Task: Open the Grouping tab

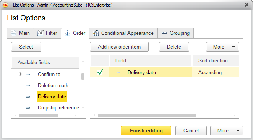Action: click(x=175, y=33)
